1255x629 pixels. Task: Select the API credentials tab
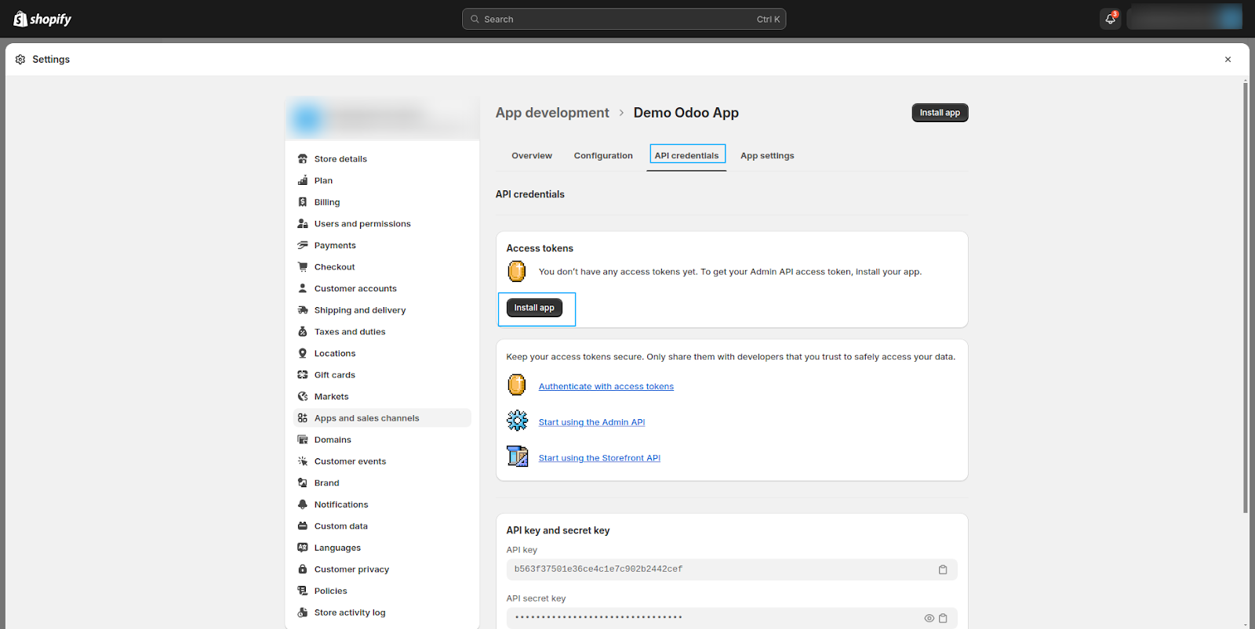pos(687,155)
